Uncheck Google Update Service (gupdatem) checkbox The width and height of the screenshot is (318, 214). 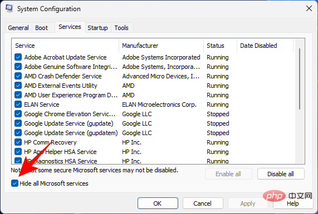(x=18, y=133)
